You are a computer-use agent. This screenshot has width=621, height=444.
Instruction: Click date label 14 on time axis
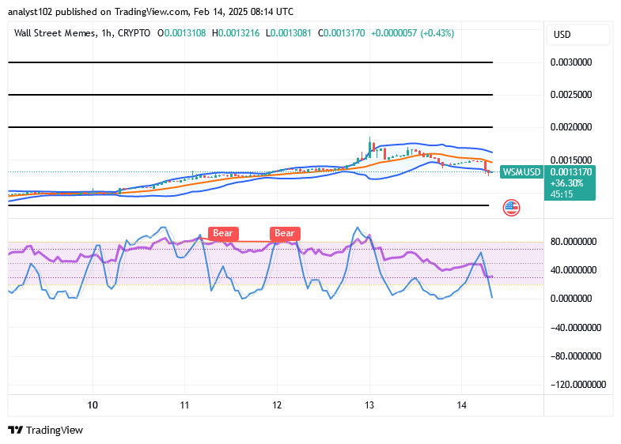461,405
